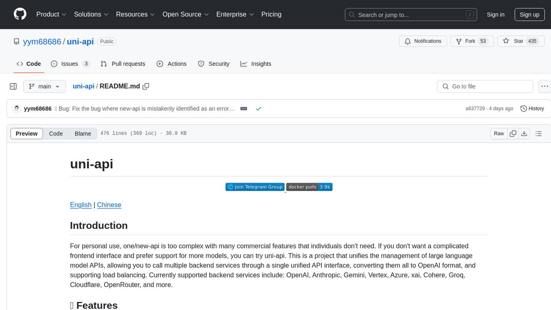View the commit check status checkmark
This screenshot has width=551, height=310.
(x=258, y=109)
